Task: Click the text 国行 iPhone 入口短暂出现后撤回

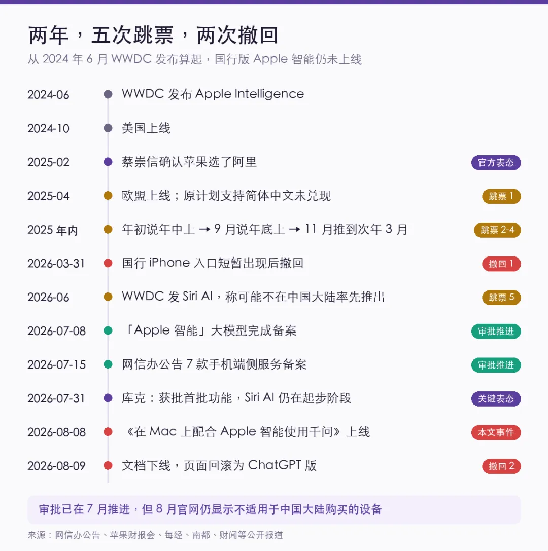Action: (213, 263)
